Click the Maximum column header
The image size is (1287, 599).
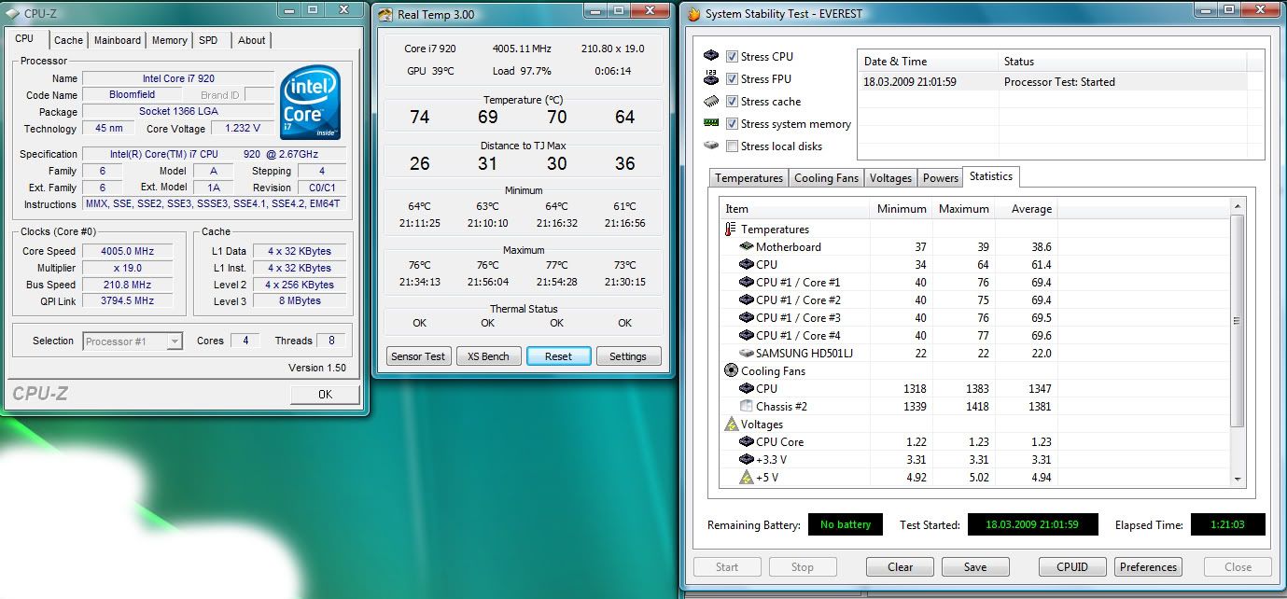pos(964,209)
